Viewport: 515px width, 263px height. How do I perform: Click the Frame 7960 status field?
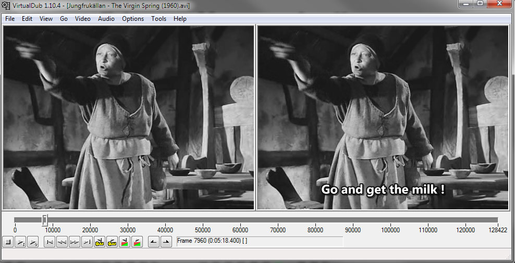pyautogui.click(x=260, y=241)
